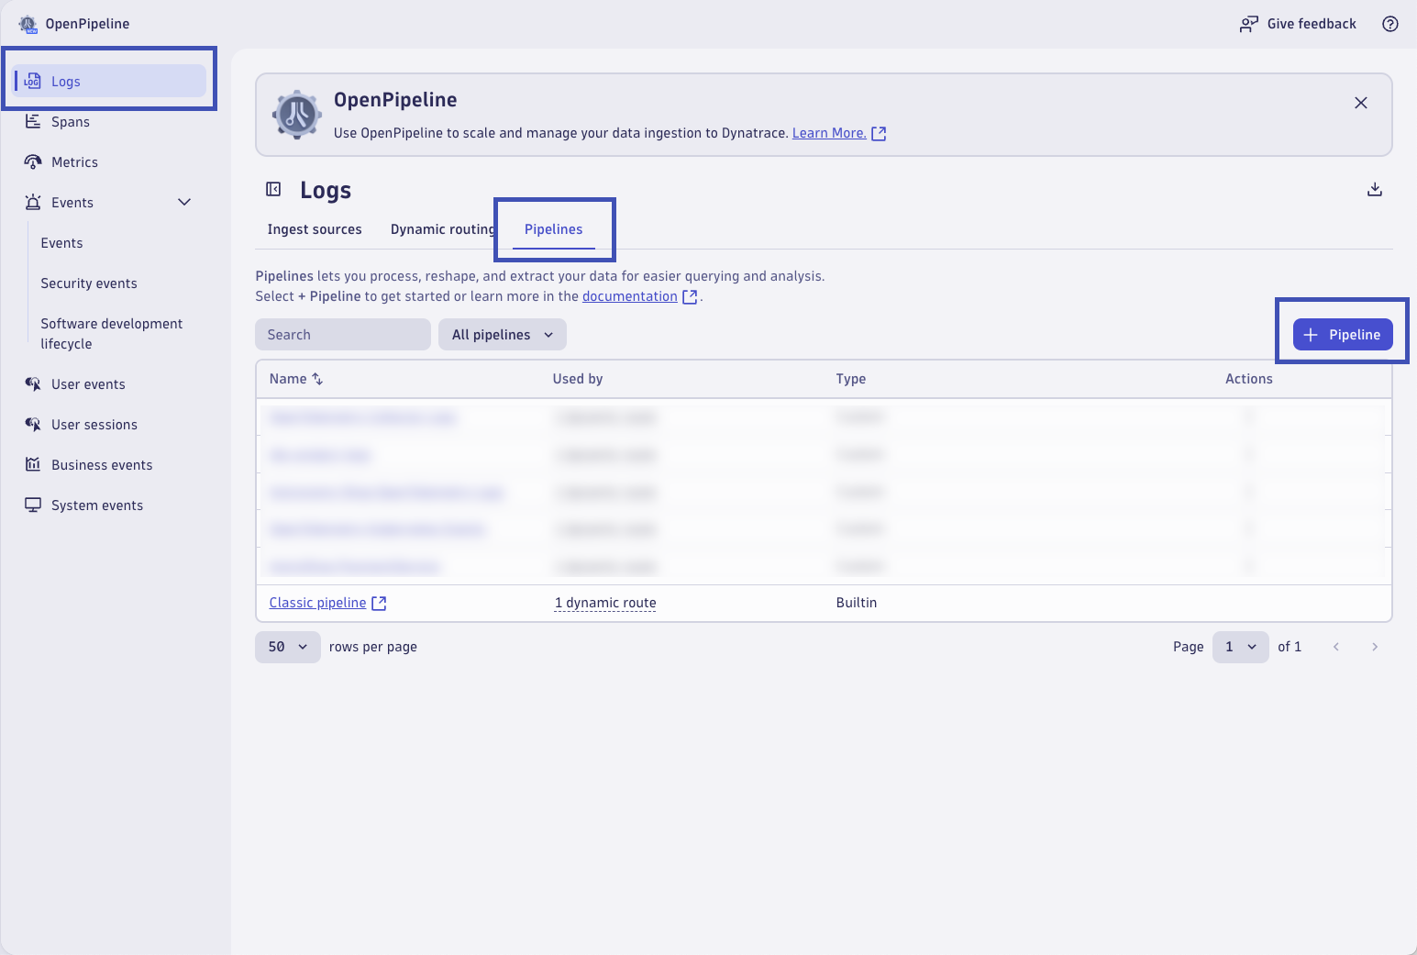
Task: Click the Metrics gauge icon
Action: 33,161
